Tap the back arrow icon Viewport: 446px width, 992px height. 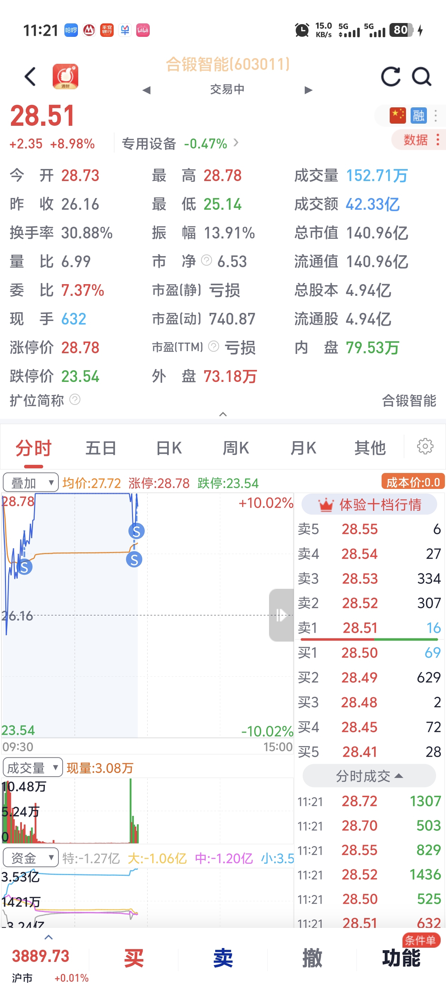point(30,76)
